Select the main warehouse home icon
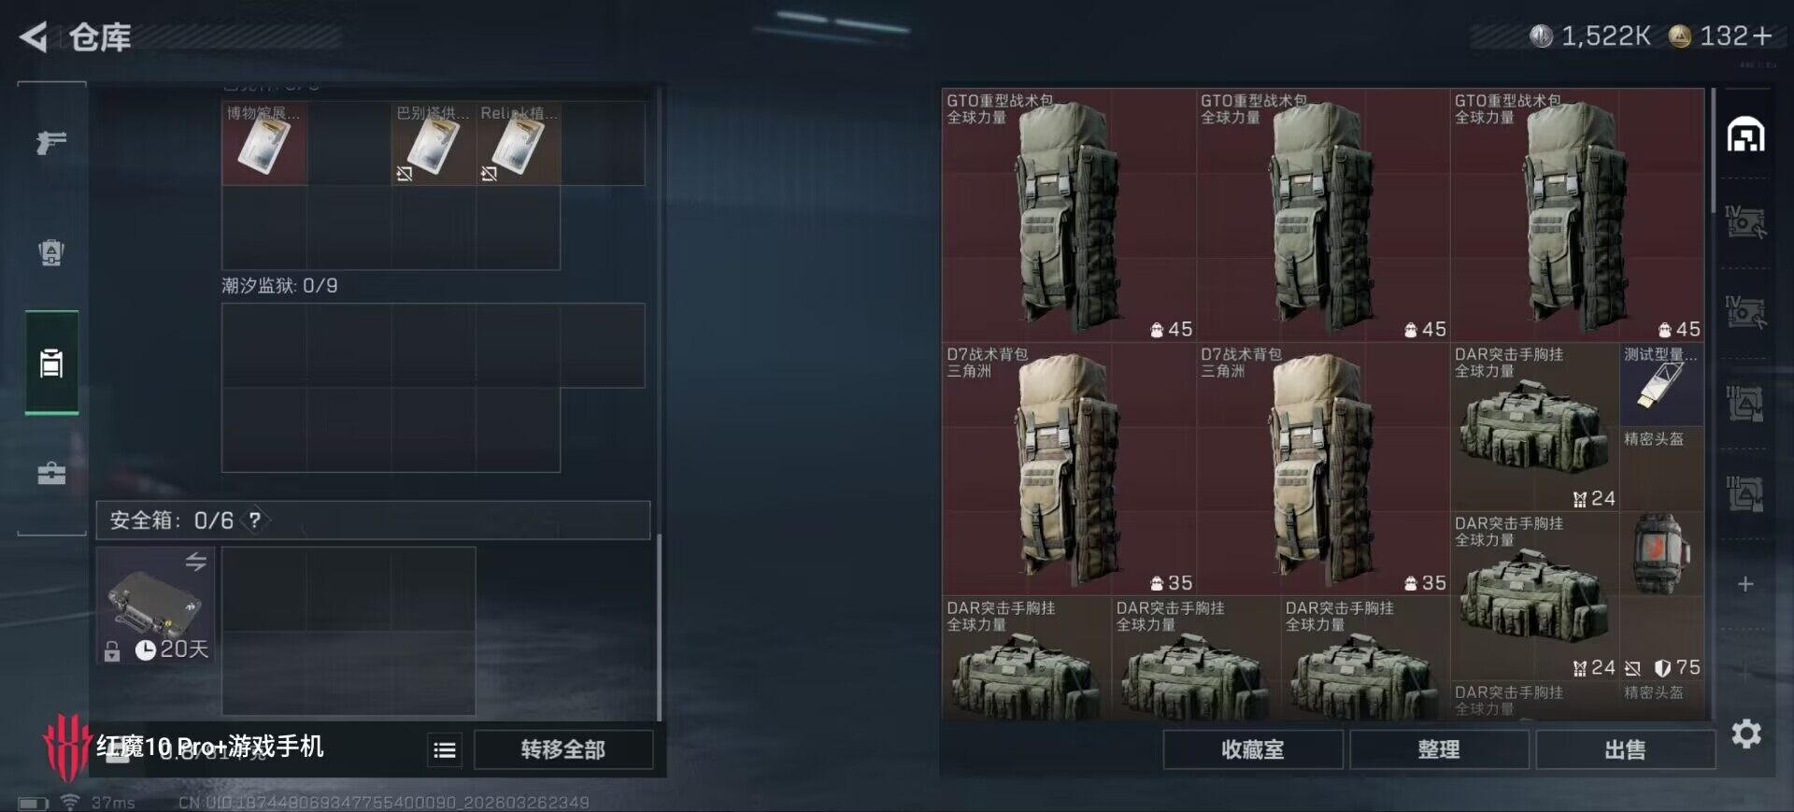Screen dimensions: 1794x812 (x=1745, y=135)
